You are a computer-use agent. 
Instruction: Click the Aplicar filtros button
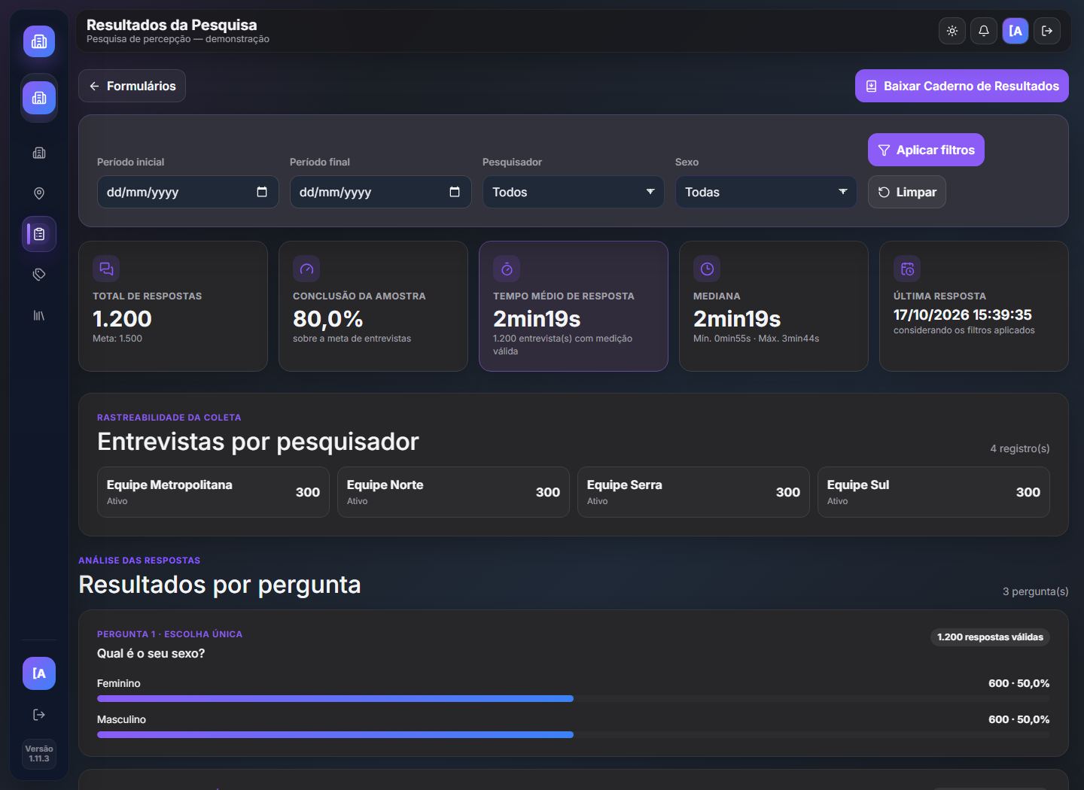(x=926, y=150)
